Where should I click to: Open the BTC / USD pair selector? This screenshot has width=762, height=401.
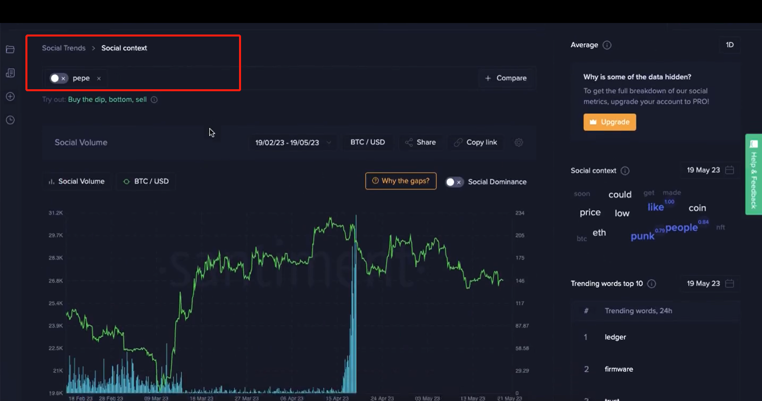coord(367,142)
